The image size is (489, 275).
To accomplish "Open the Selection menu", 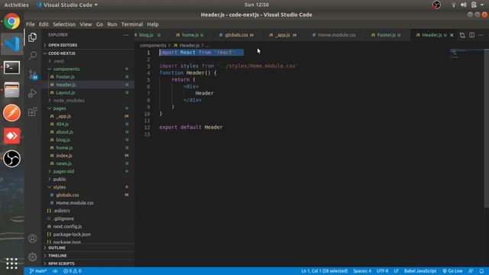I will [64, 24].
